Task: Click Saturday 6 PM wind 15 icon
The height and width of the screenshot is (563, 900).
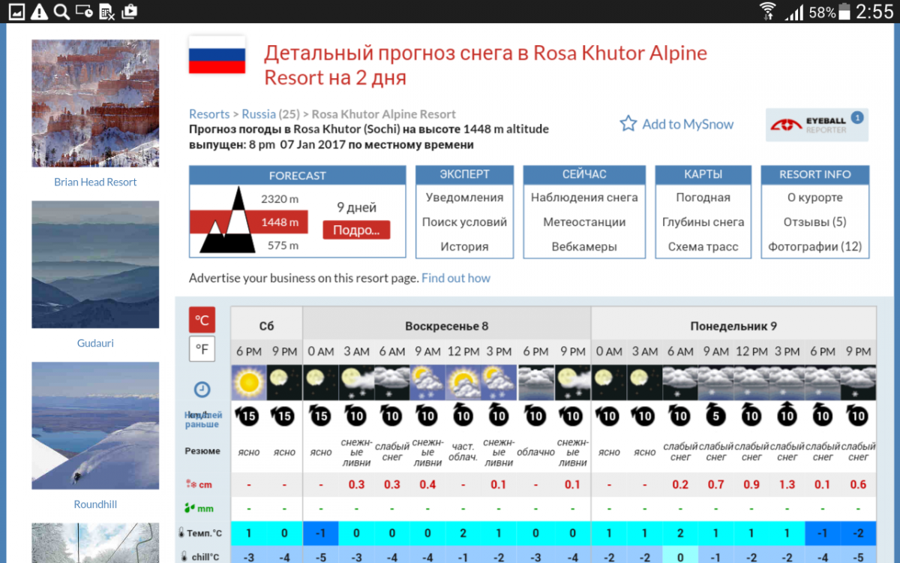Action: click(249, 414)
